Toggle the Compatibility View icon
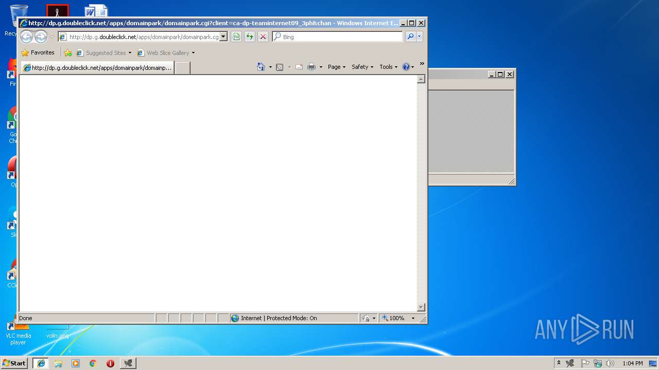659x370 pixels. coord(236,36)
